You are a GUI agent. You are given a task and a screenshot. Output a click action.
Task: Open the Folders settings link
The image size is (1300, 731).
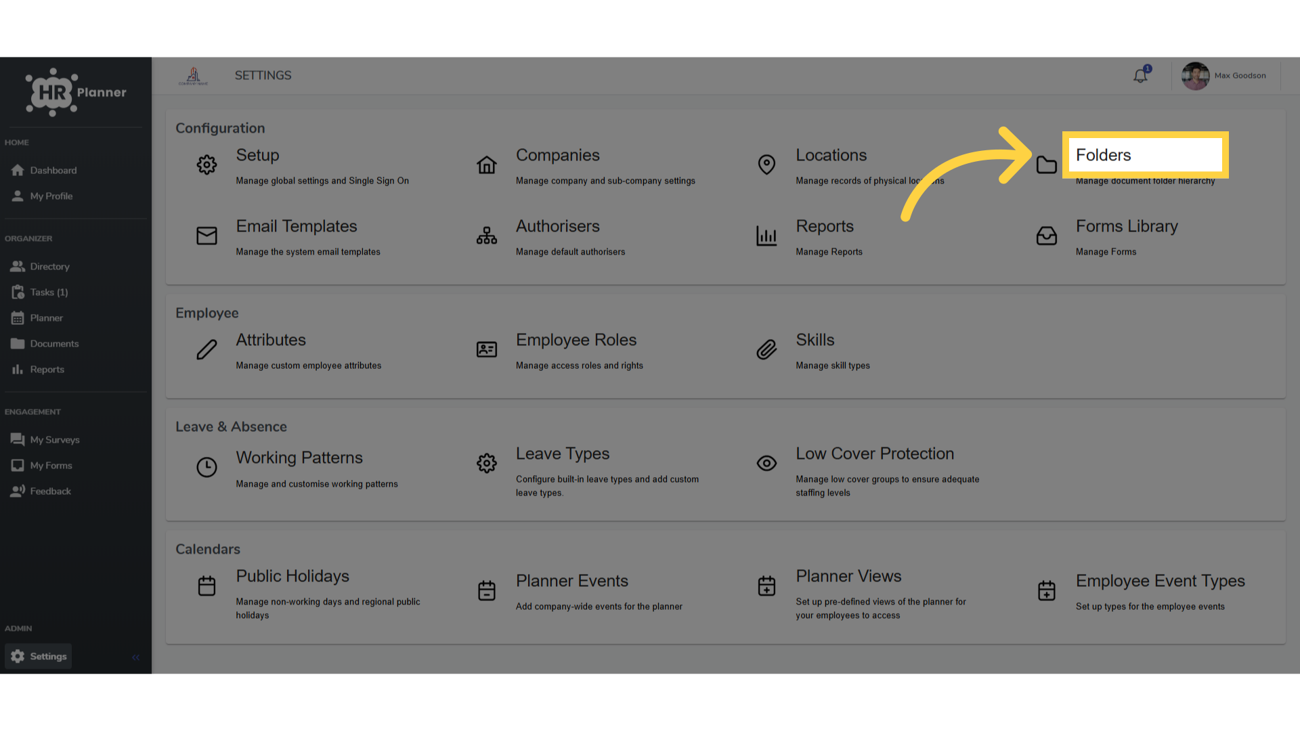(x=1103, y=155)
